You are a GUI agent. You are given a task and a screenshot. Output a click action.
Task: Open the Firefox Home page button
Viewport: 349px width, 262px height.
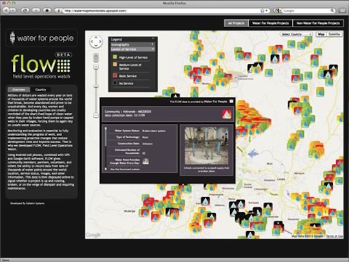click(x=47, y=10)
